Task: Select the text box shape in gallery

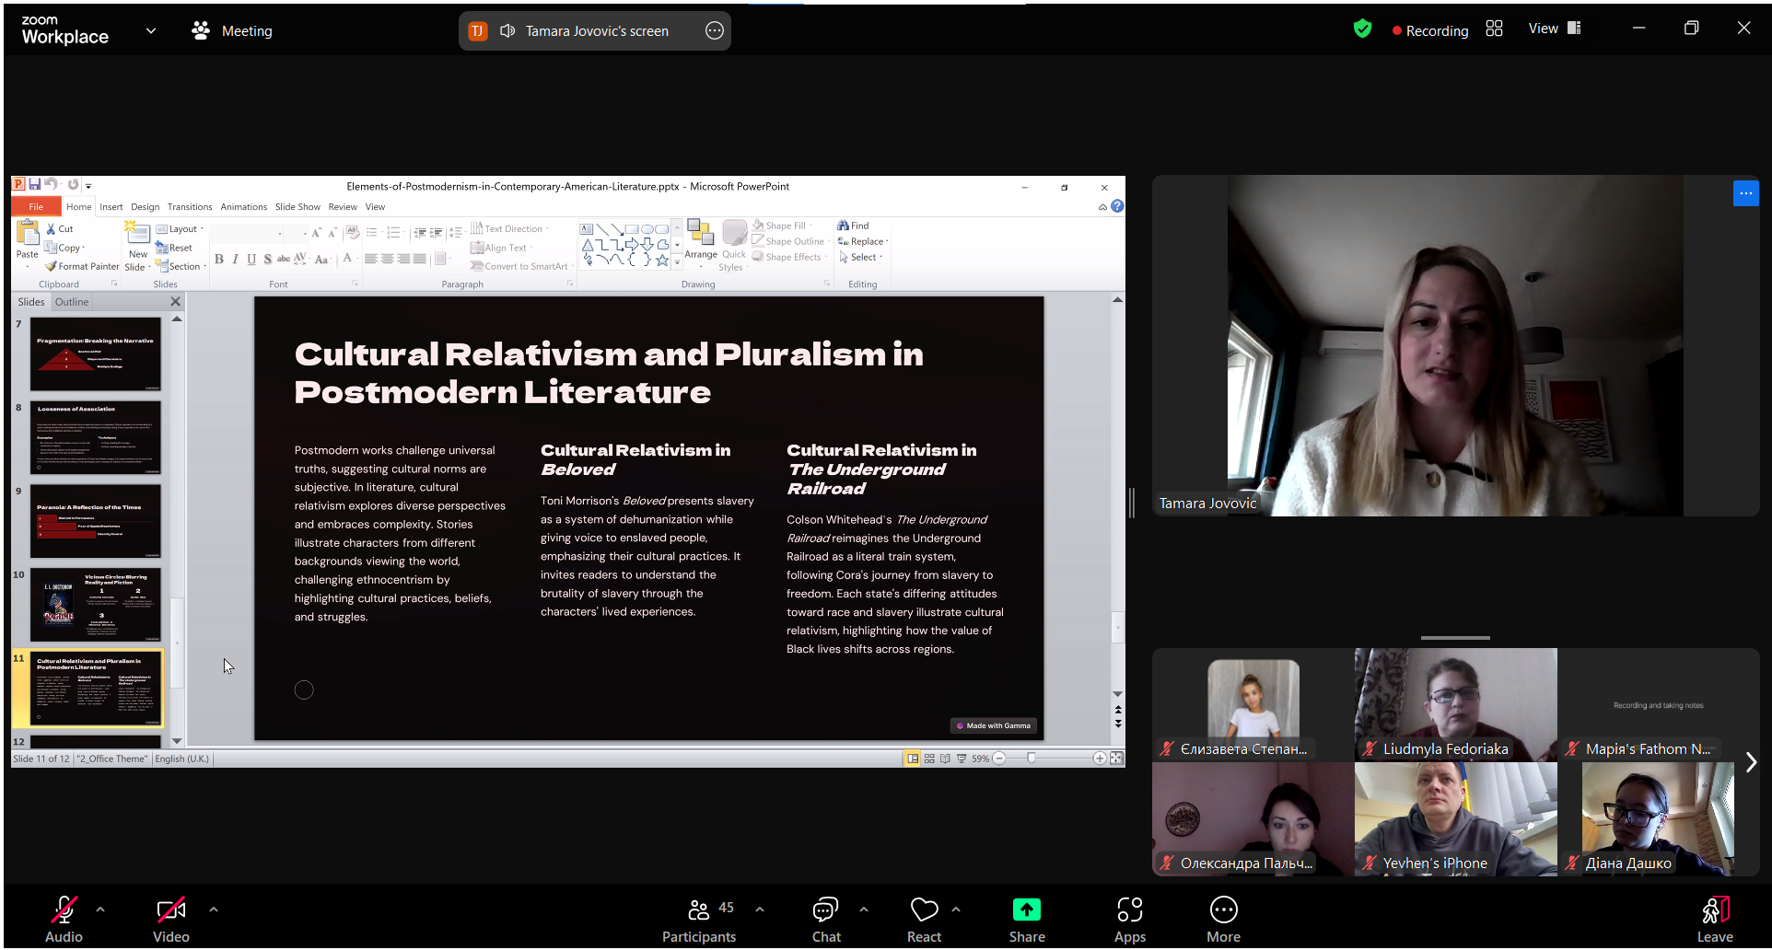Action: click(x=588, y=229)
